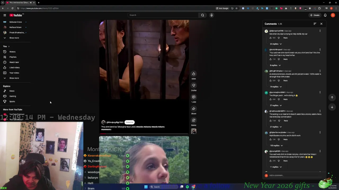Bookmark this page with star icon
This screenshot has height=190, width=339.
pyautogui.click(x=237, y=8)
